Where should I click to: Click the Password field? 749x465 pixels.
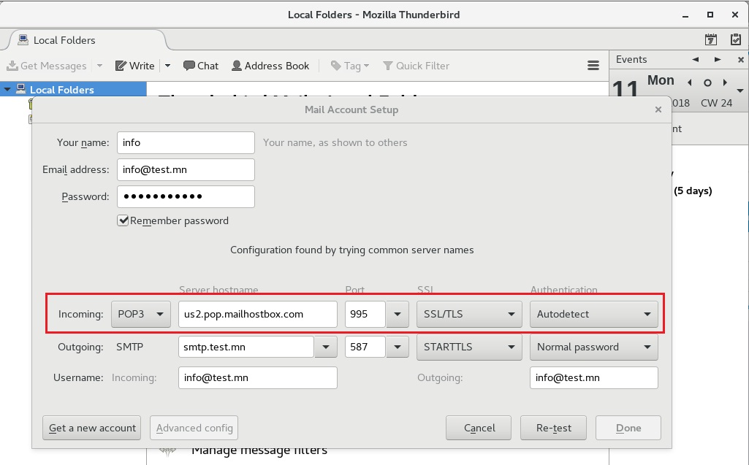click(x=186, y=196)
